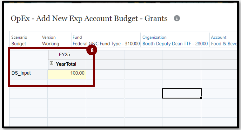Image resolution: width=241 pixels, height=130 pixels.
Task: Click the Fund Federal G&C Fund Type member
Action: [106, 44]
